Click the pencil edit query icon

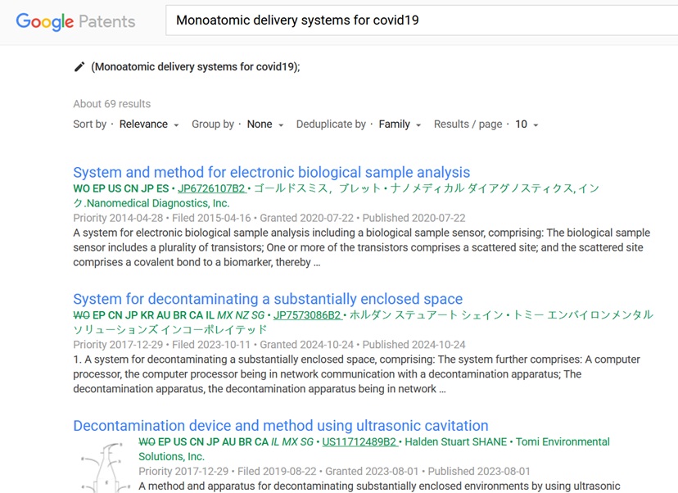79,66
